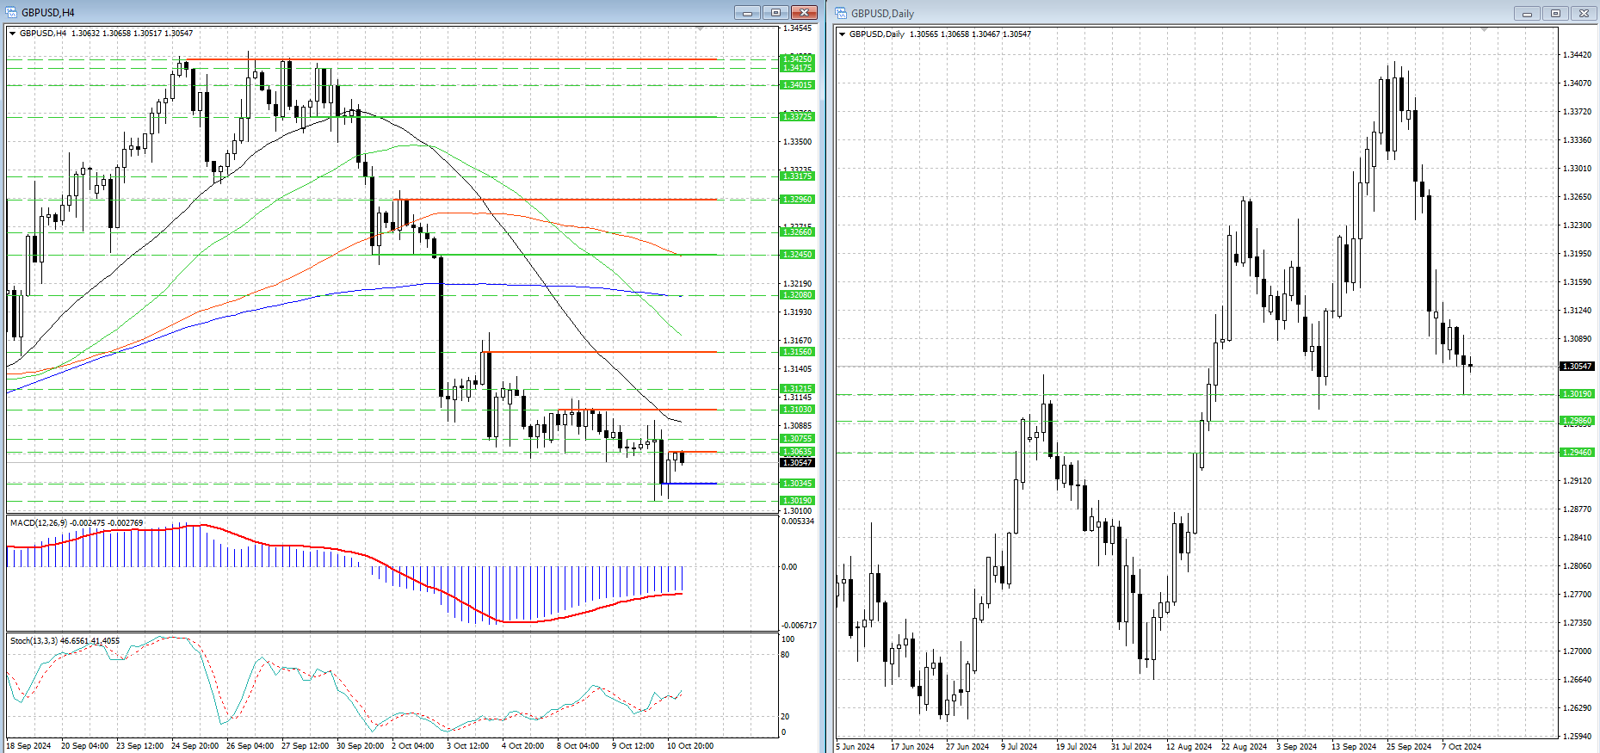
Task: Click the 1.34250 green price level label
Action: [x=796, y=59]
